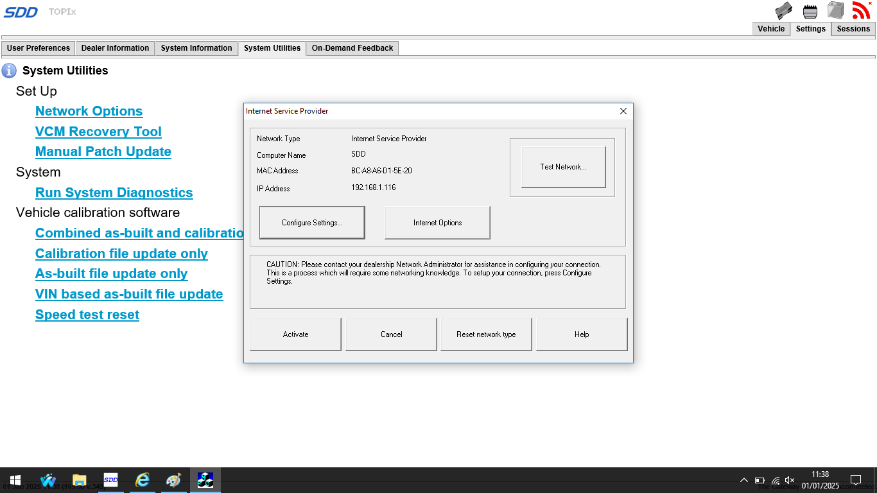Screen dimensions: 877x493
Task: Click the VCM device status icon
Action: click(x=784, y=10)
